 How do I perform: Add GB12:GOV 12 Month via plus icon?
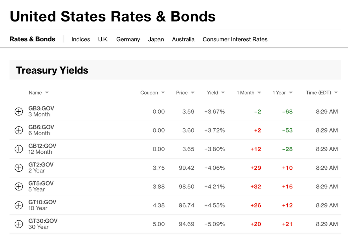tap(19, 149)
